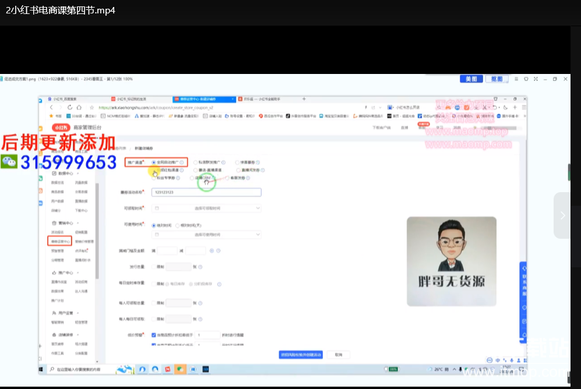Click the browser refresh icon

[x=71, y=107]
